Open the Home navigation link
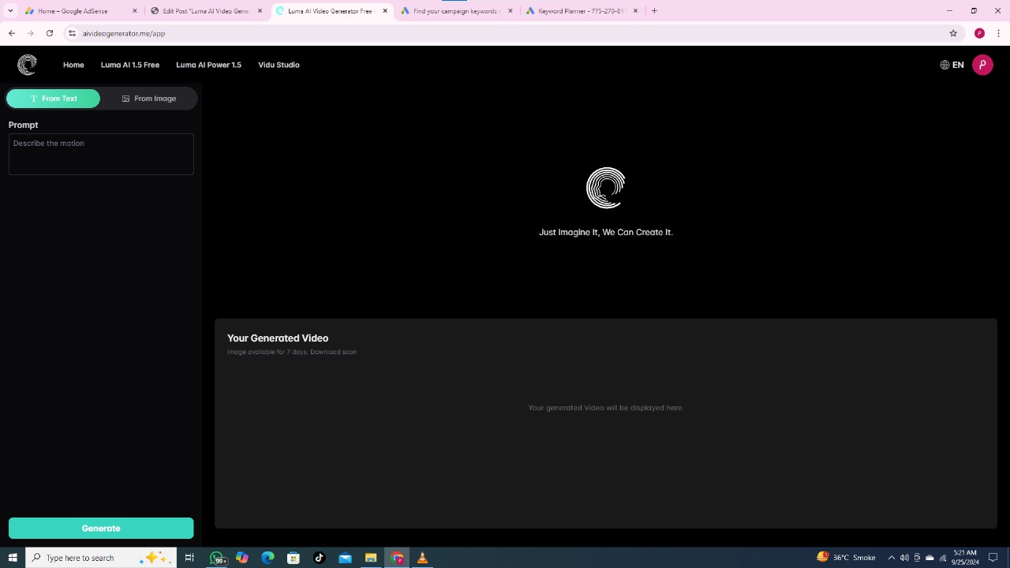Viewport: 1010px width, 568px height. (x=73, y=65)
